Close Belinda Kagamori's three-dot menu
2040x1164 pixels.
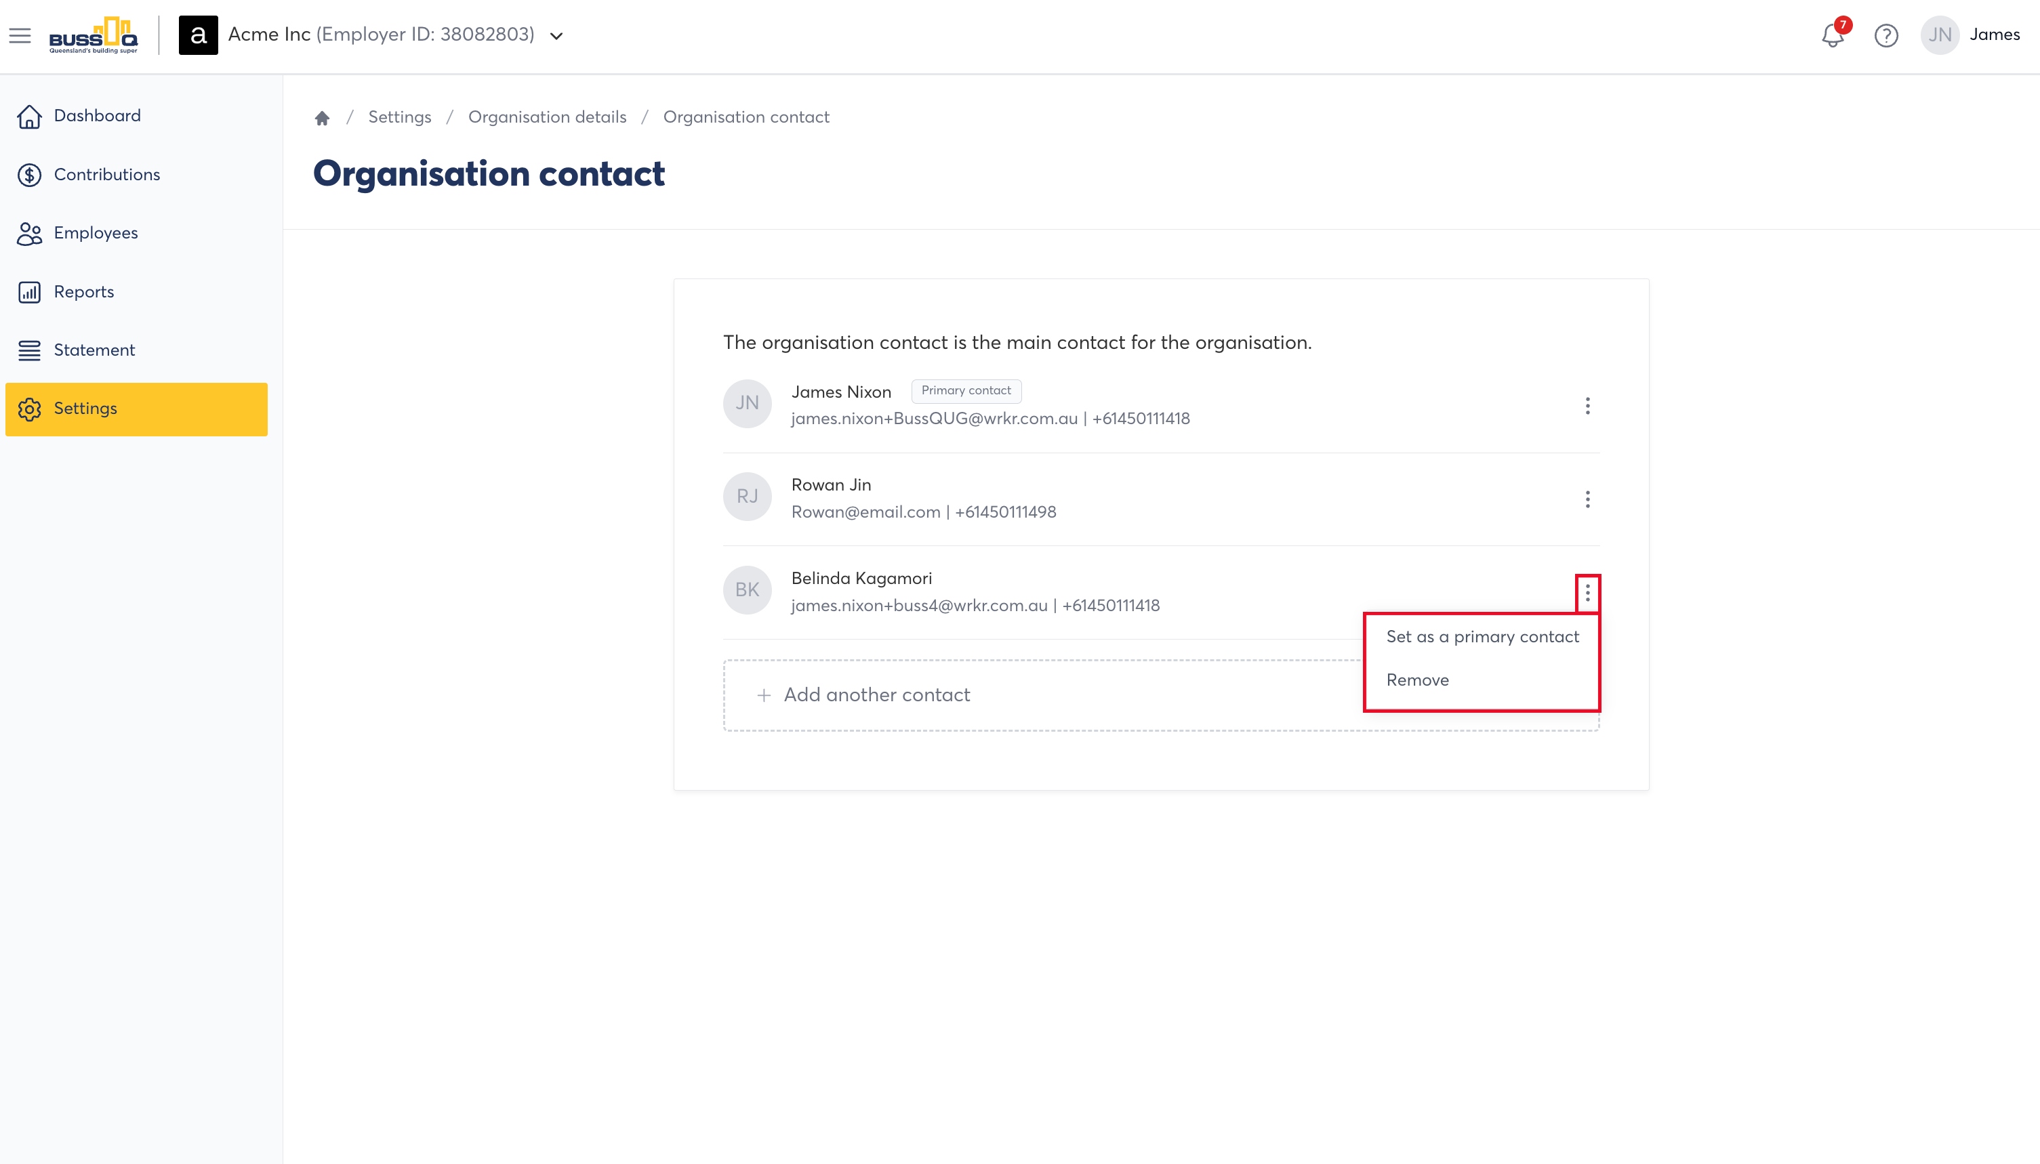[1587, 594]
